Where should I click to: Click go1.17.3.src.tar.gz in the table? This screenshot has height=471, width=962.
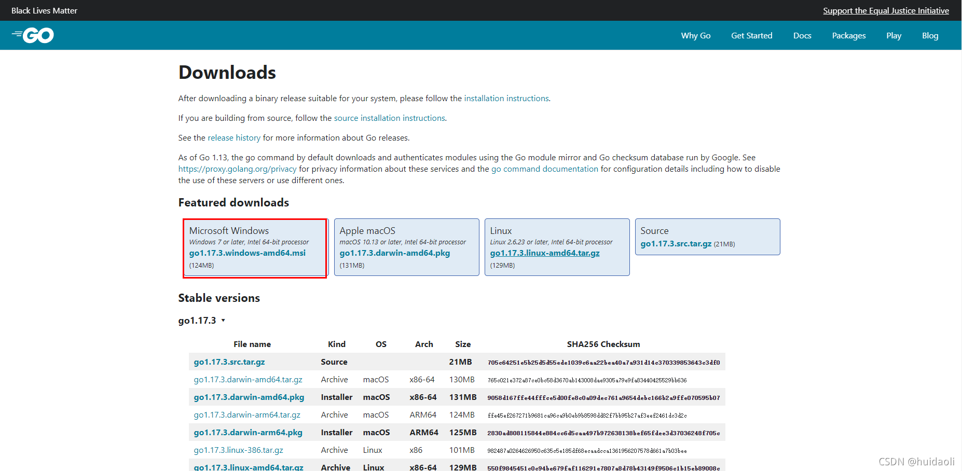point(229,362)
